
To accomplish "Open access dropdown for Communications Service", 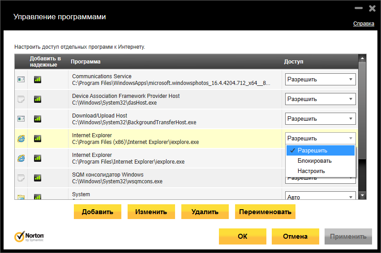I will [x=320, y=79].
